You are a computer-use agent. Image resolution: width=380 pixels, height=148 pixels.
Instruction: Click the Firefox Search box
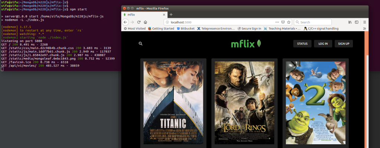[312, 22]
